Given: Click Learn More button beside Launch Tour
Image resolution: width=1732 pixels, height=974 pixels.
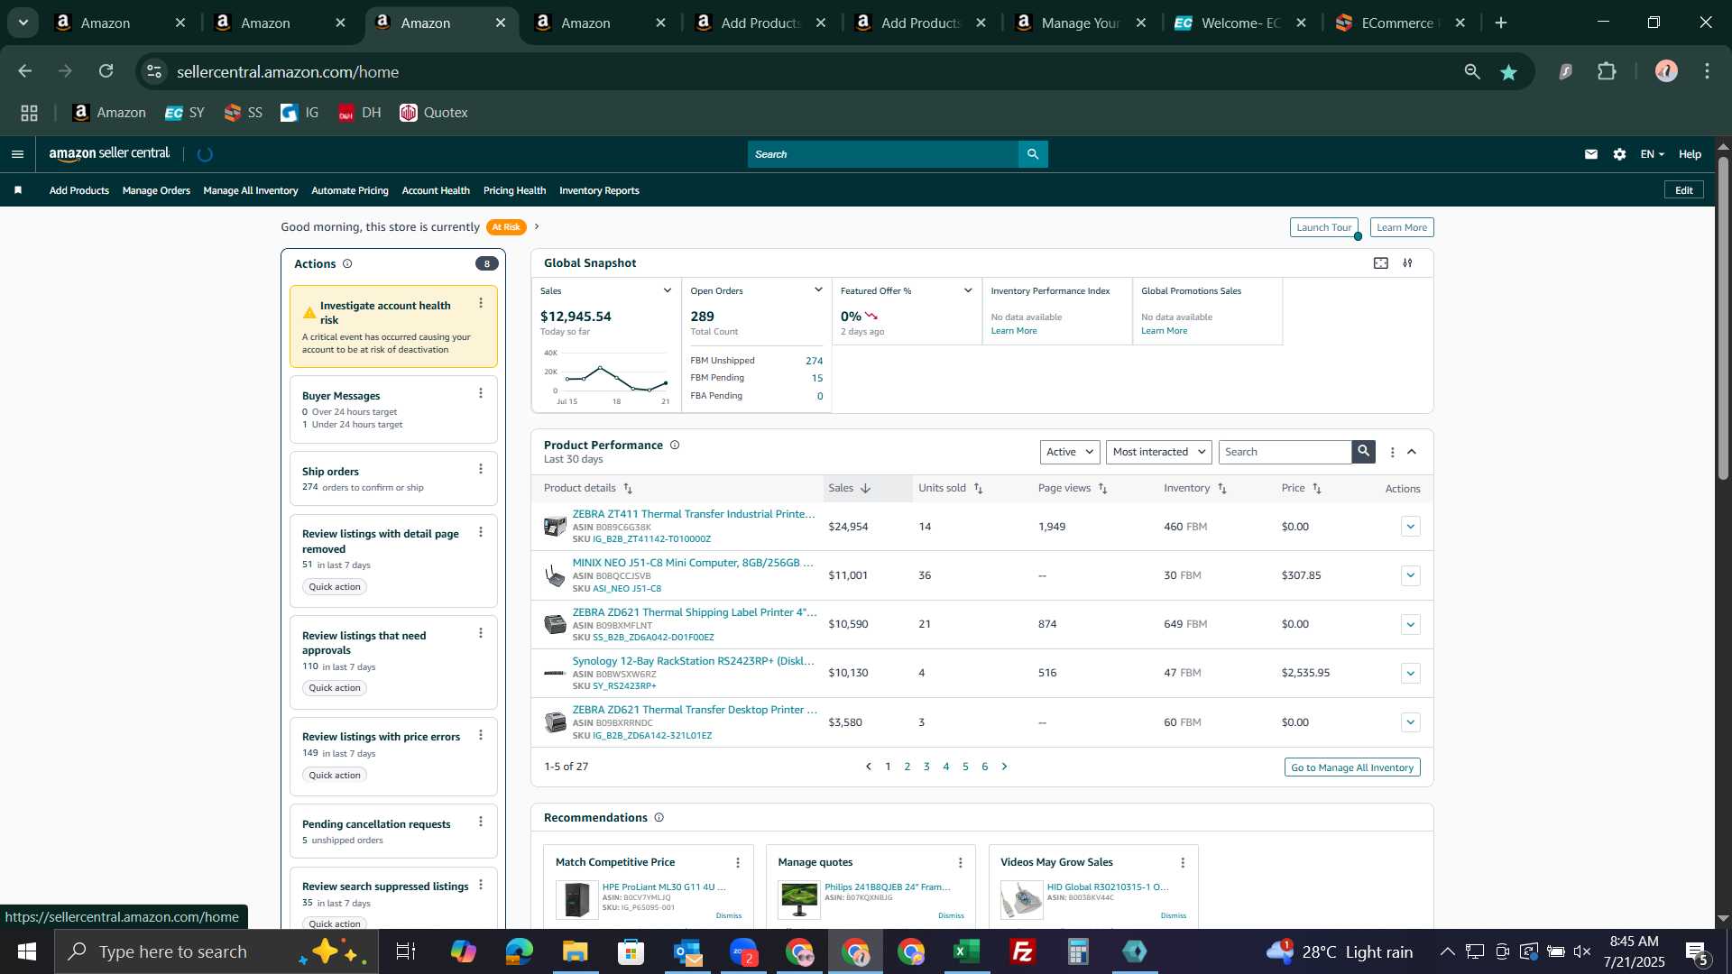Looking at the screenshot, I should [x=1402, y=228].
